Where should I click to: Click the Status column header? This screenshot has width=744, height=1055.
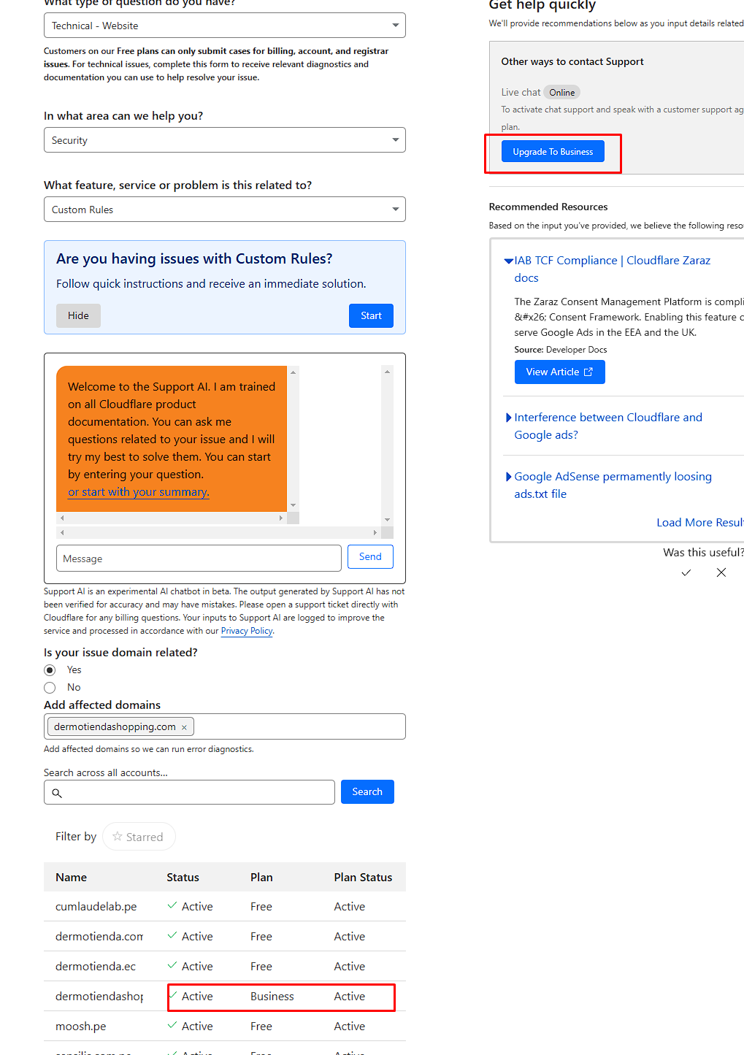click(x=183, y=878)
